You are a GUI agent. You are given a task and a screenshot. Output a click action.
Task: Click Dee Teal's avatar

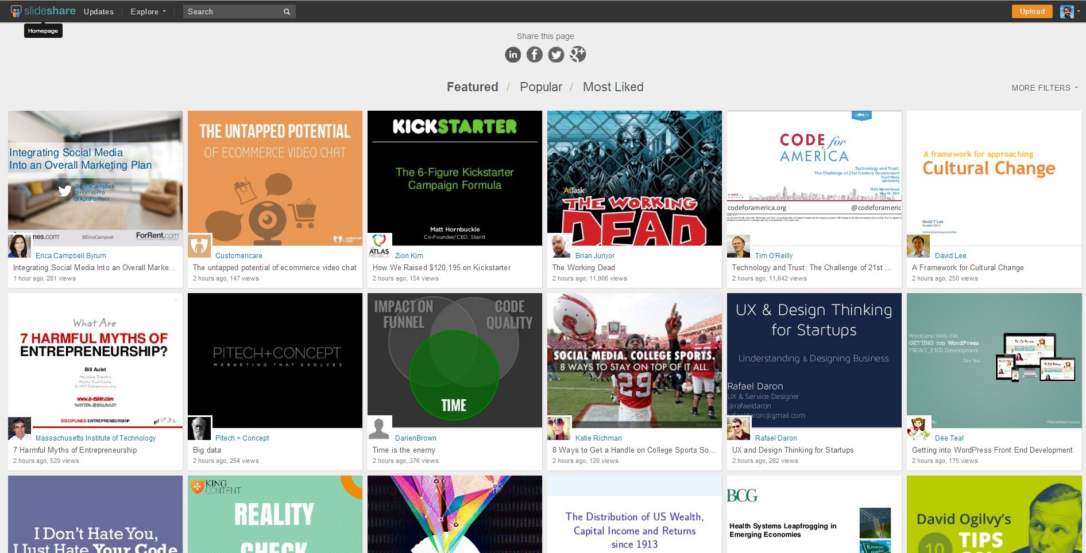[919, 429]
